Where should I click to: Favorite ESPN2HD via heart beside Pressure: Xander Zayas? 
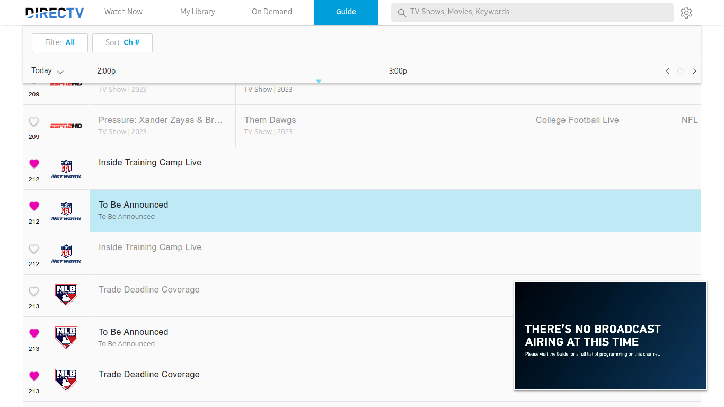(x=34, y=122)
